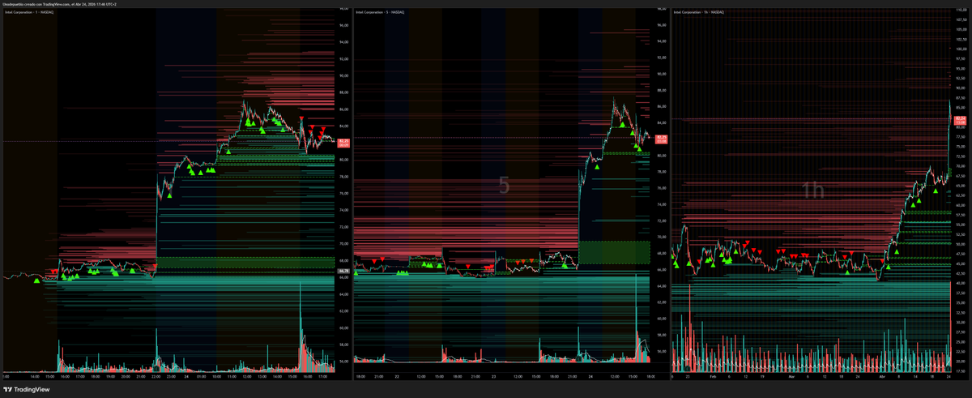
Task: Click the TradingView logo at bottom left
Action: coord(26,388)
